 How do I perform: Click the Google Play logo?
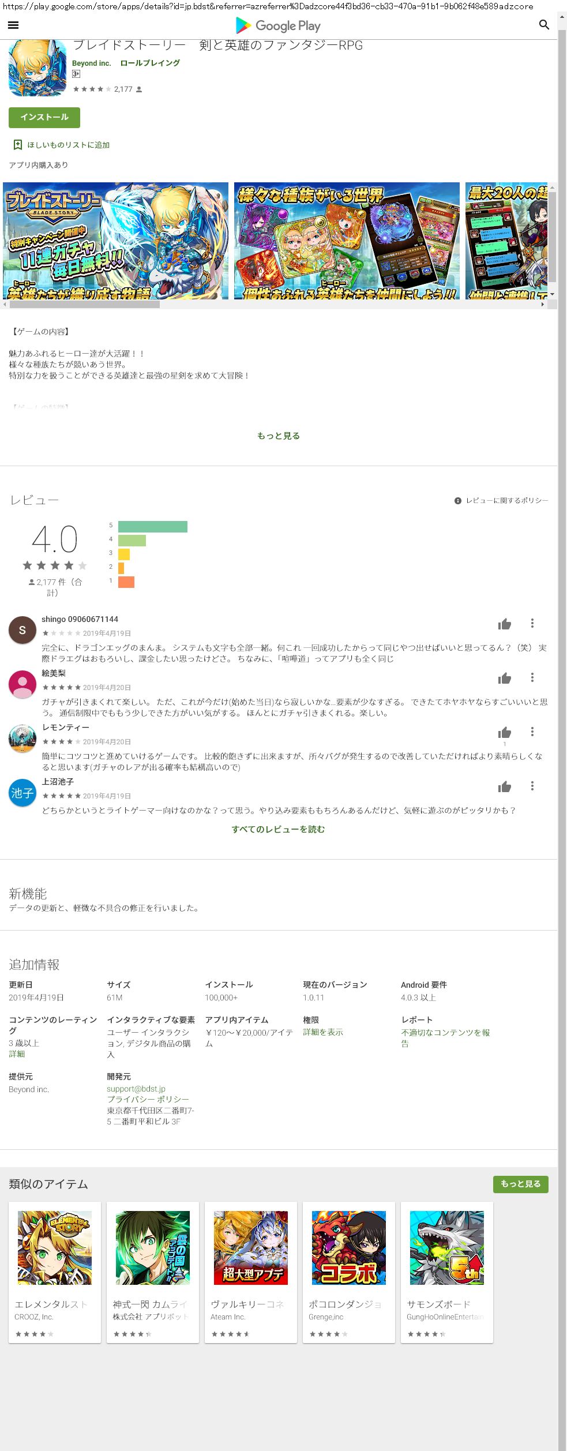point(278,25)
